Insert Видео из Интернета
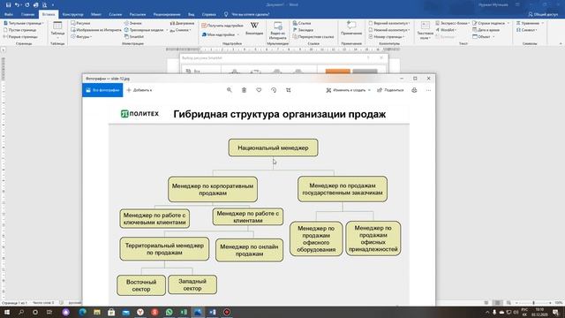 (x=277, y=30)
